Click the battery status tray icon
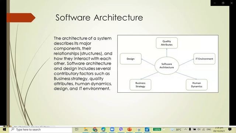This screenshot has width=236, height=133. pos(194,129)
